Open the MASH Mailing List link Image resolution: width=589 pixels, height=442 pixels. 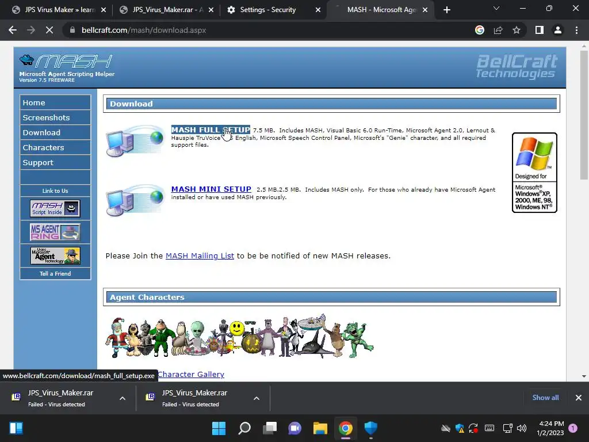point(200,256)
